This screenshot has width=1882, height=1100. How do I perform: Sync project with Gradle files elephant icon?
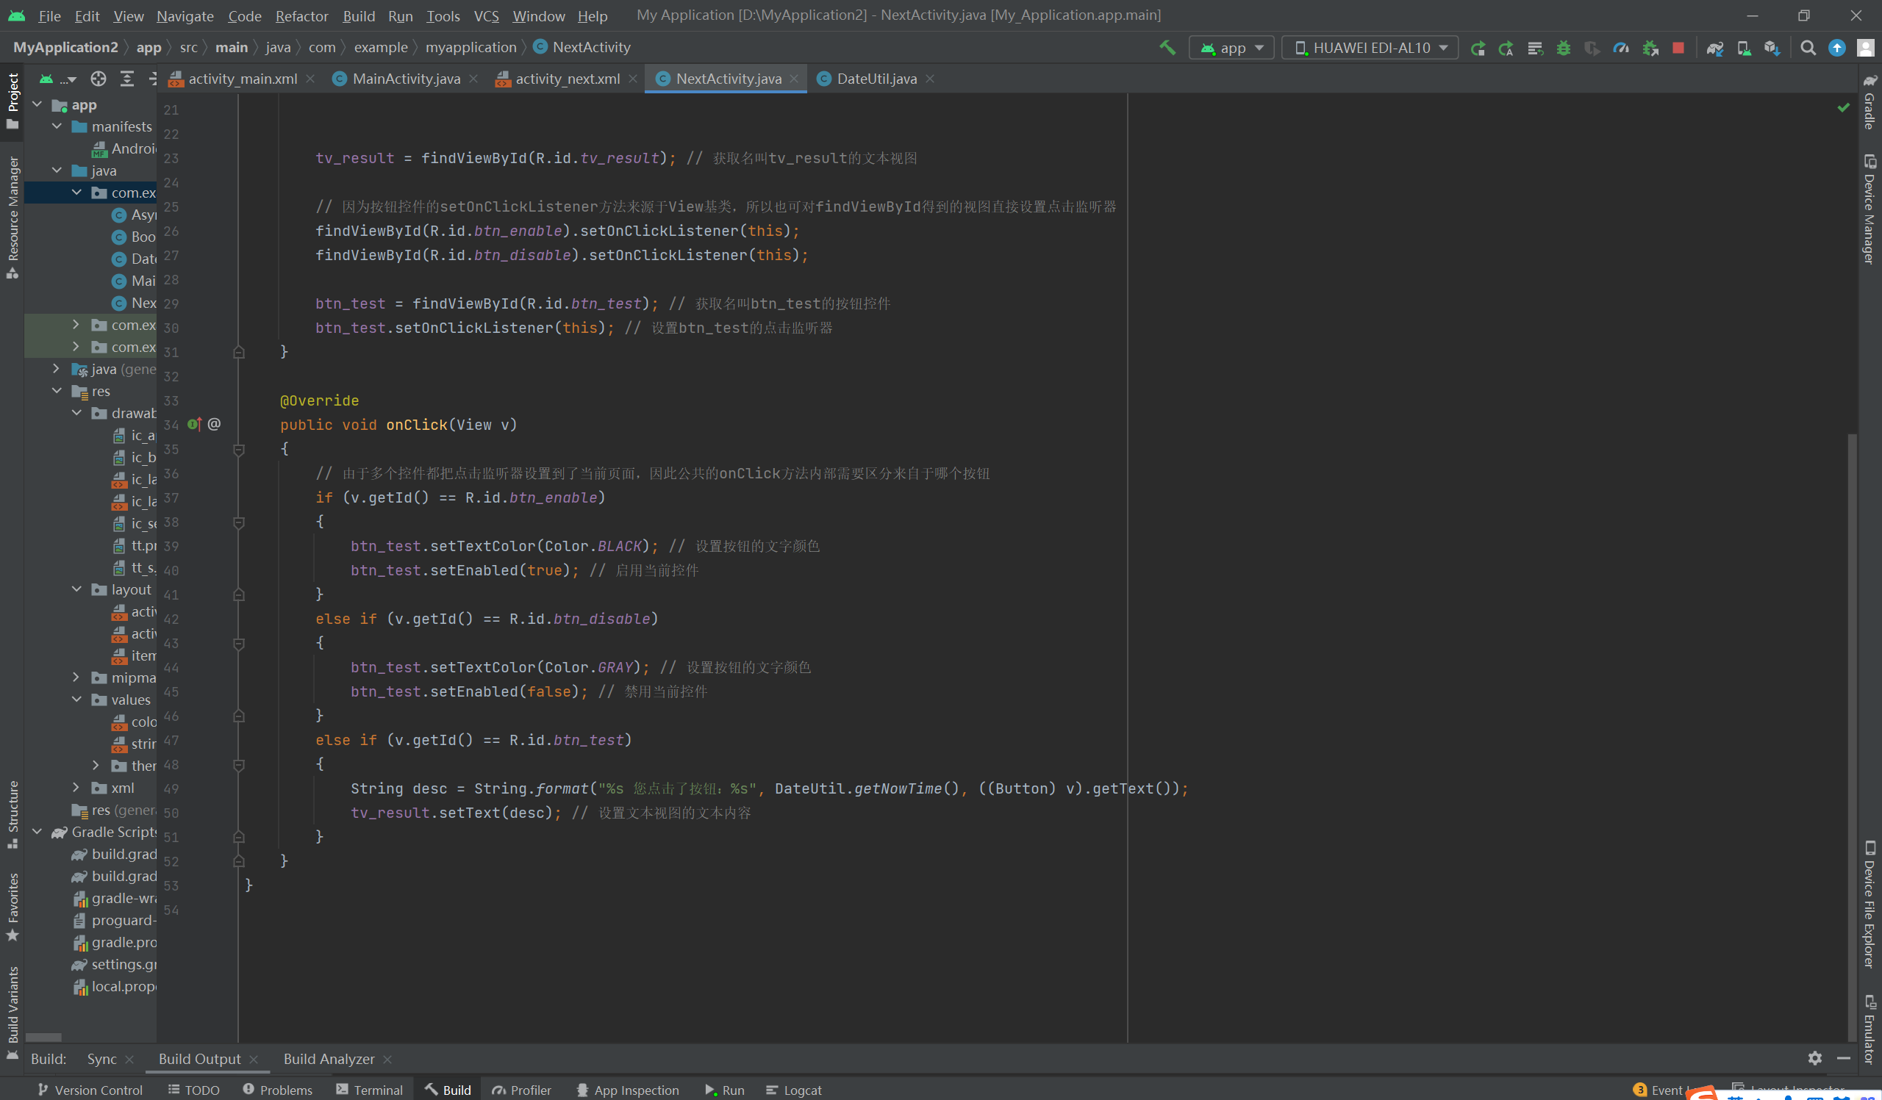(1714, 48)
